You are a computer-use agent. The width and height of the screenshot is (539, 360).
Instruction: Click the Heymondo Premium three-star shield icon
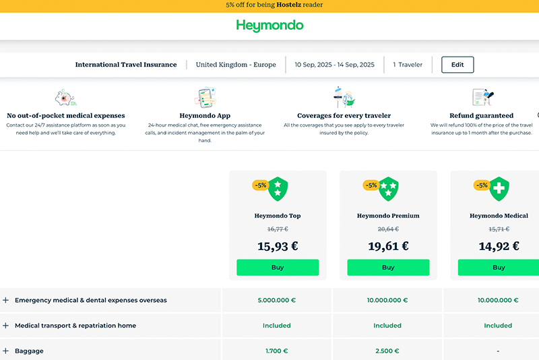pyautogui.click(x=389, y=189)
